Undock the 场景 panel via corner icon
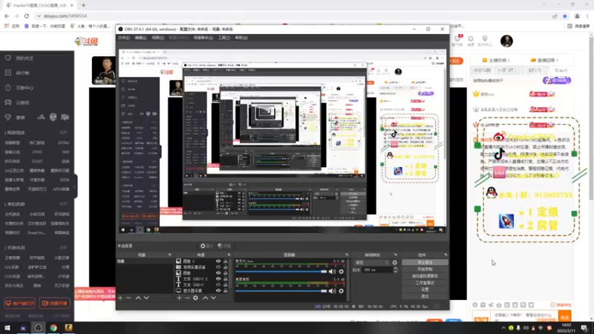This screenshot has height=334, width=594. point(170,255)
